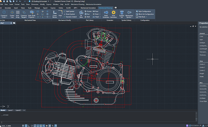
Task: Launch the Gear Generator
Action: (113, 14)
